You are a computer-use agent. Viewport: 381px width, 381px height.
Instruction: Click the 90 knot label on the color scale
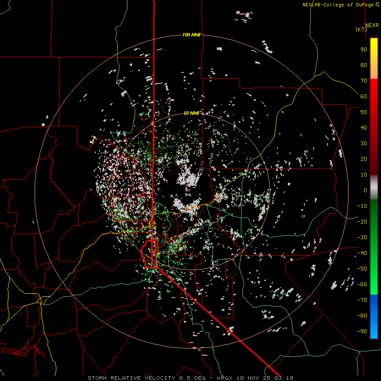pyautogui.click(x=364, y=50)
